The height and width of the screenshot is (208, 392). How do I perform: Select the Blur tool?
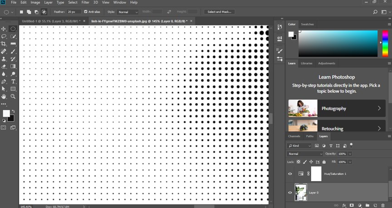click(4, 74)
